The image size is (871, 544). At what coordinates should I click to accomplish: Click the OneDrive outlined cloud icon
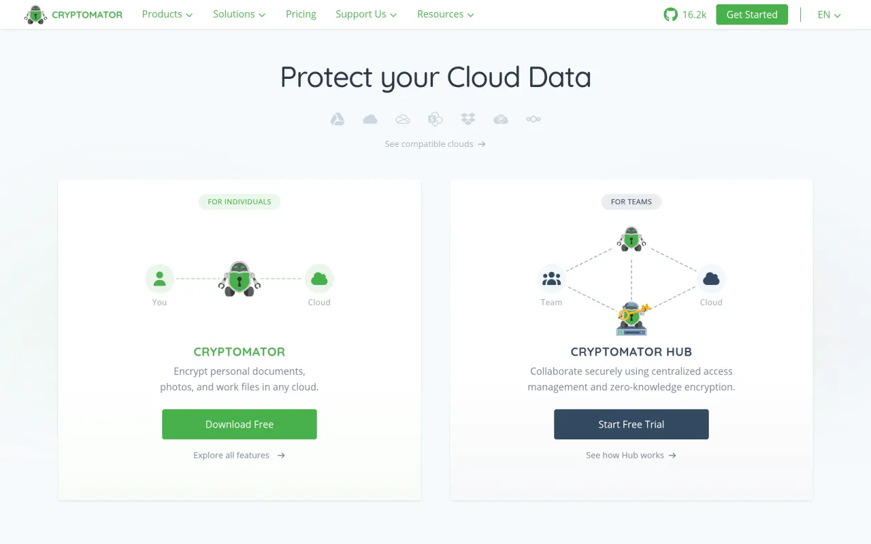tap(403, 120)
